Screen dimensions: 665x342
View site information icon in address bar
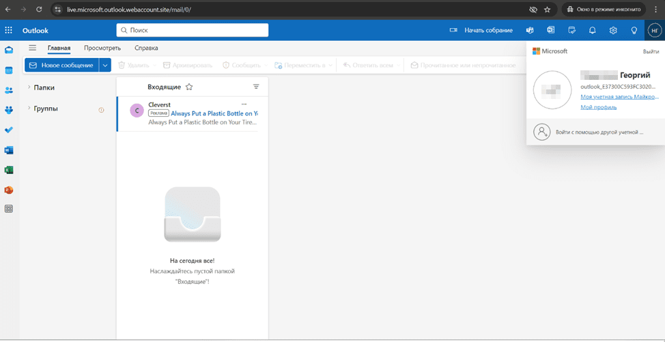click(58, 10)
